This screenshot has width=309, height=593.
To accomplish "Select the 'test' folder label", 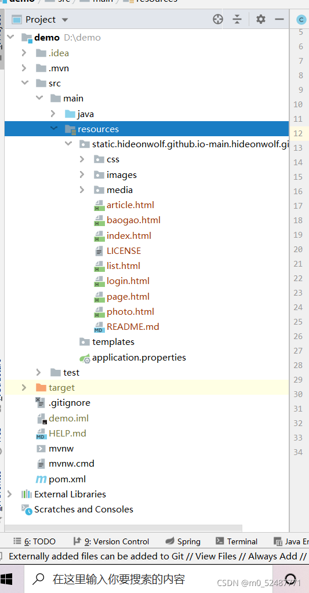I will click(71, 373).
